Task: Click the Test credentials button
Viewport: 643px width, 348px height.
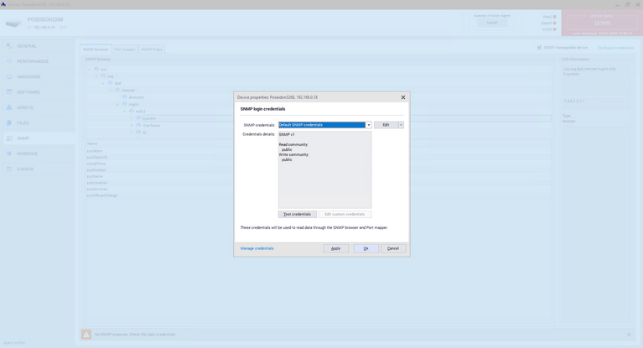Action: (x=297, y=214)
